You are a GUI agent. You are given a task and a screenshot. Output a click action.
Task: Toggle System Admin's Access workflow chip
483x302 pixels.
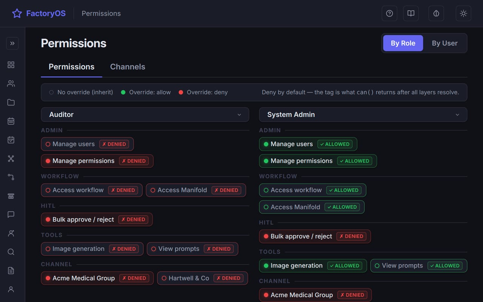click(x=312, y=190)
